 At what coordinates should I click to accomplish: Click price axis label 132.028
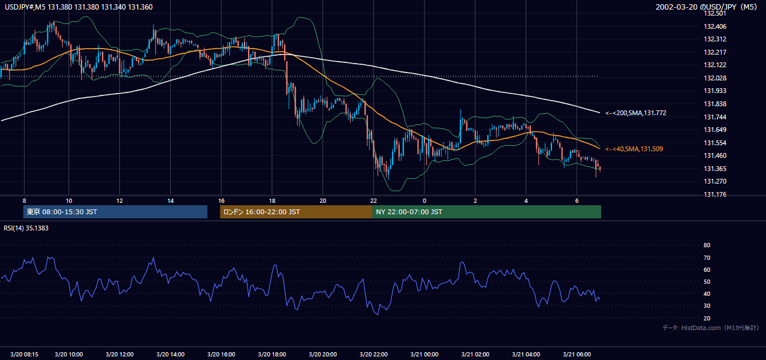coord(714,78)
